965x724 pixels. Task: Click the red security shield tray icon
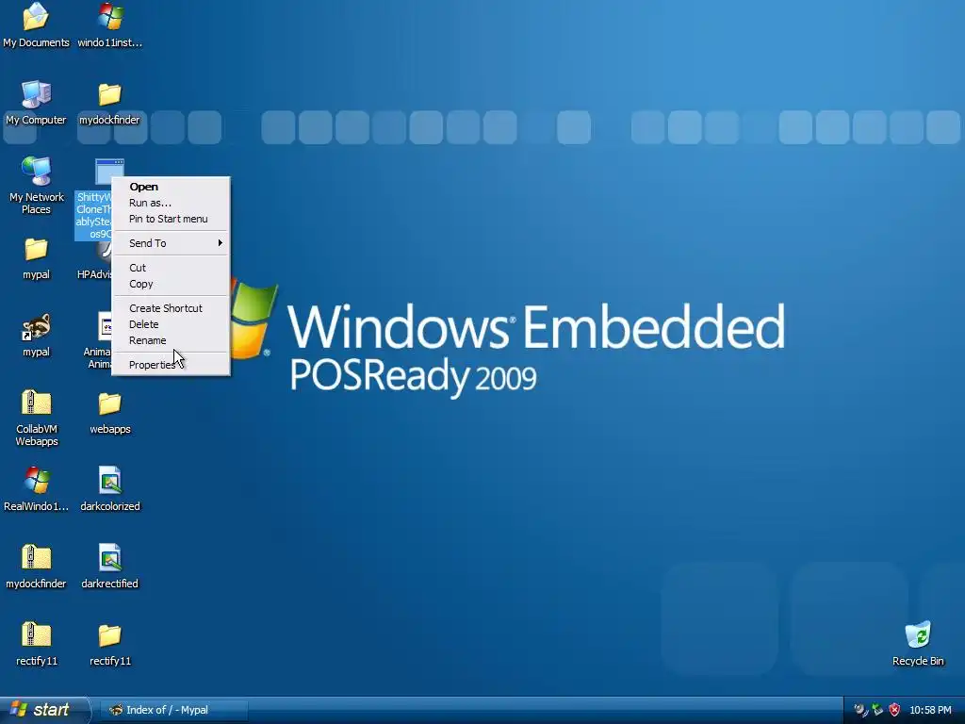click(894, 710)
